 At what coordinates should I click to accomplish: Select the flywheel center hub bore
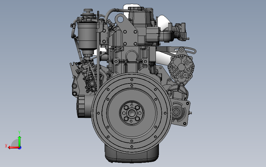coord(132,113)
